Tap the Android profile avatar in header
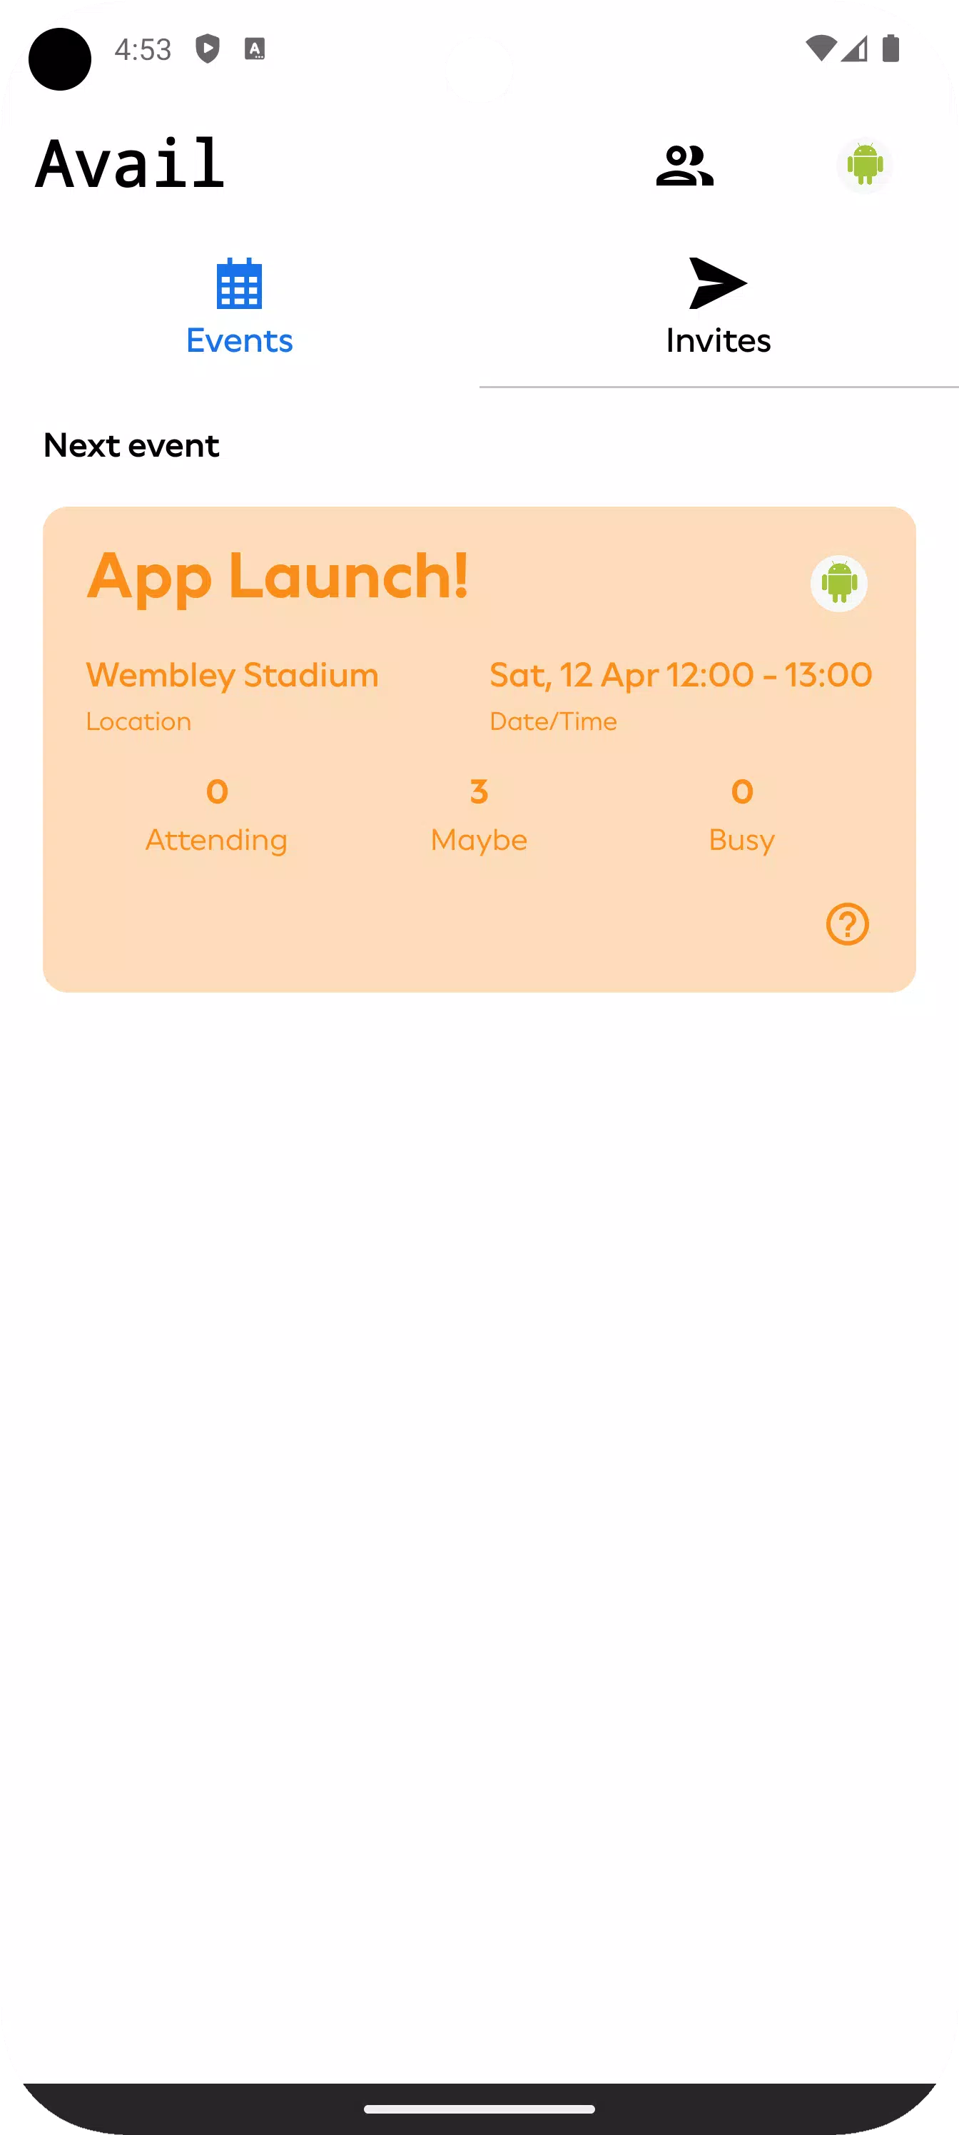 865,165
